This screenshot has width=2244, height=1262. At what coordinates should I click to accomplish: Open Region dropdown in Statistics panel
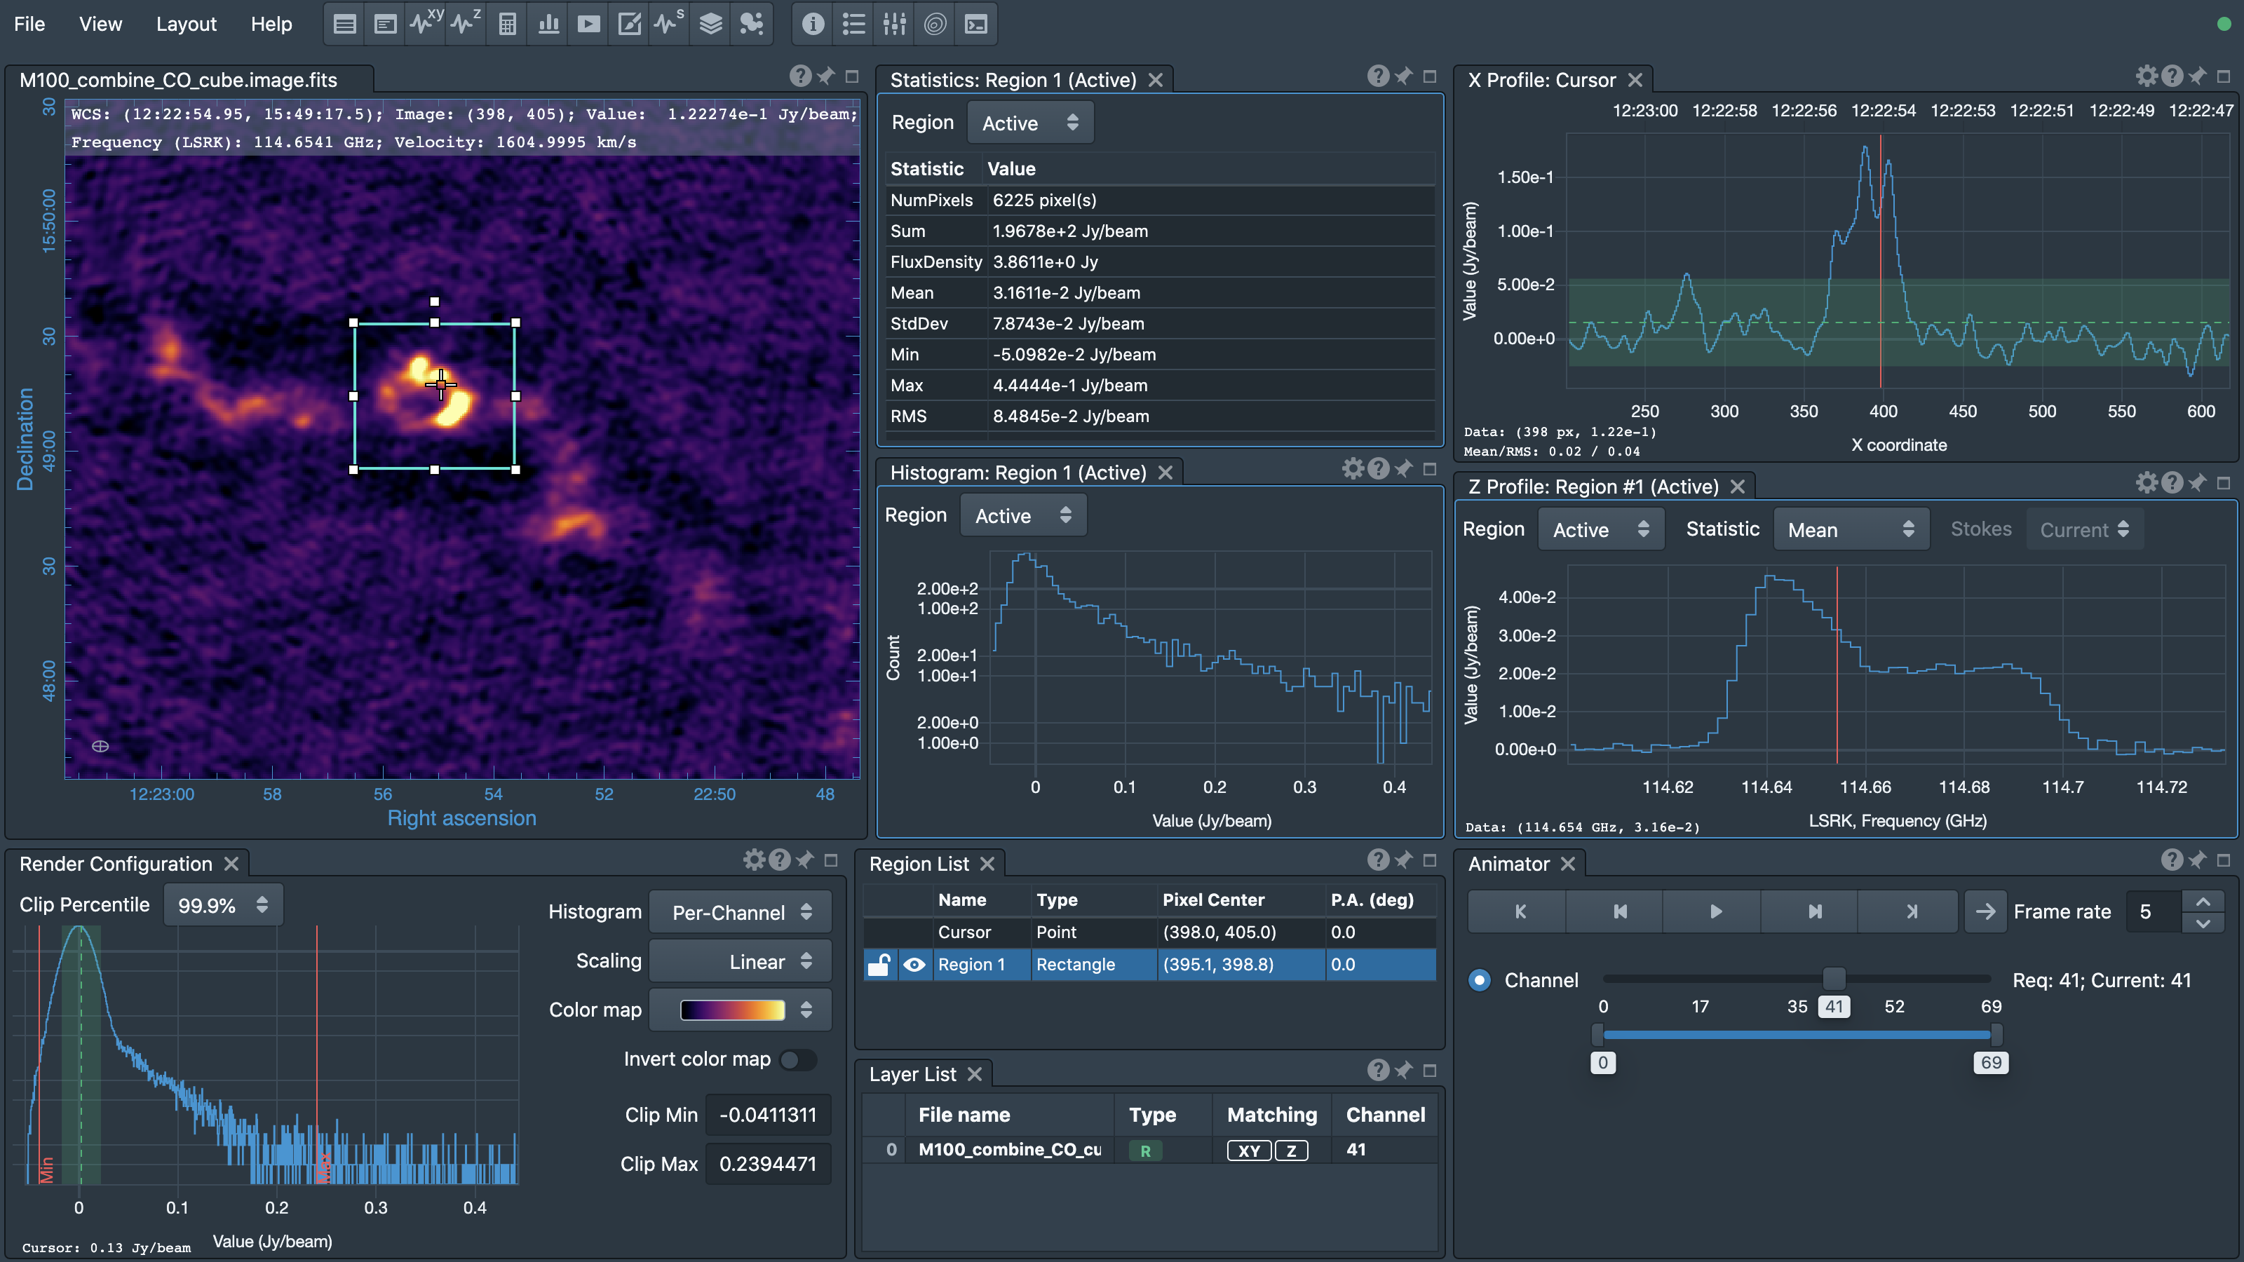click(x=1031, y=123)
